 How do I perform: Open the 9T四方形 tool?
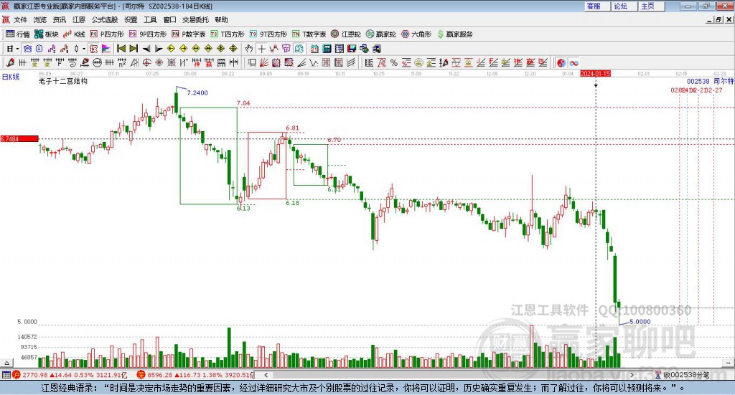[268, 34]
